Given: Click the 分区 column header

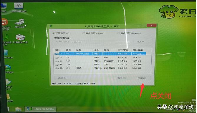Looking at the screenshot, I should [57, 50].
